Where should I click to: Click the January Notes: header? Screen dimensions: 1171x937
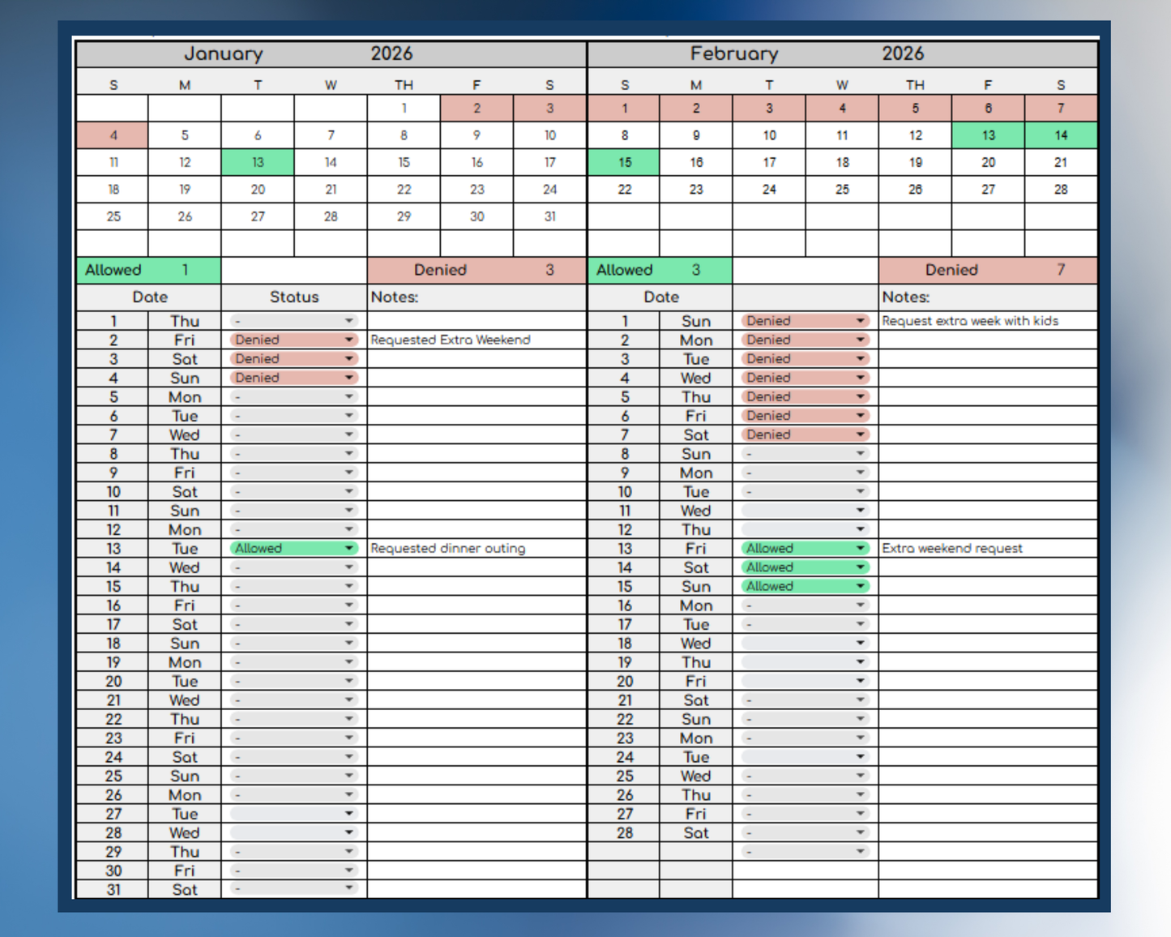[x=477, y=297]
